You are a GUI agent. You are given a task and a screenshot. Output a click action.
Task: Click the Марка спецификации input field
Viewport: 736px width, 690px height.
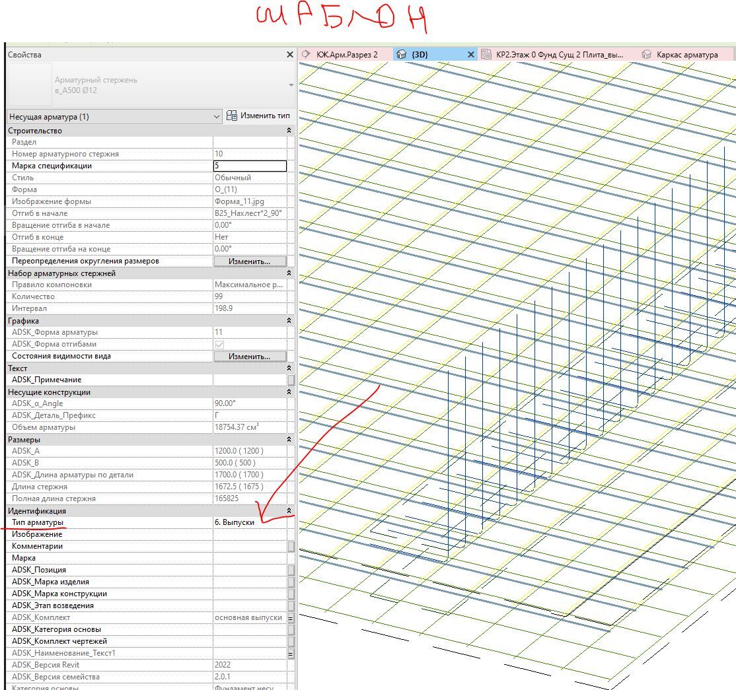(x=250, y=166)
